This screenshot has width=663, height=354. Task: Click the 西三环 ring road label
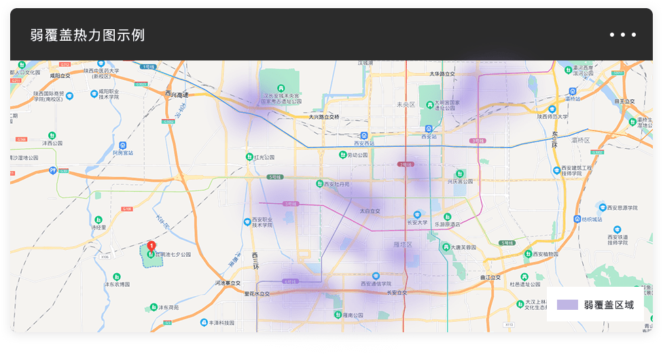[255, 261]
